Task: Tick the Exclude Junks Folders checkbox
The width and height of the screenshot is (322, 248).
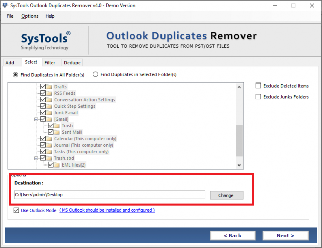Action: coord(259,97)
